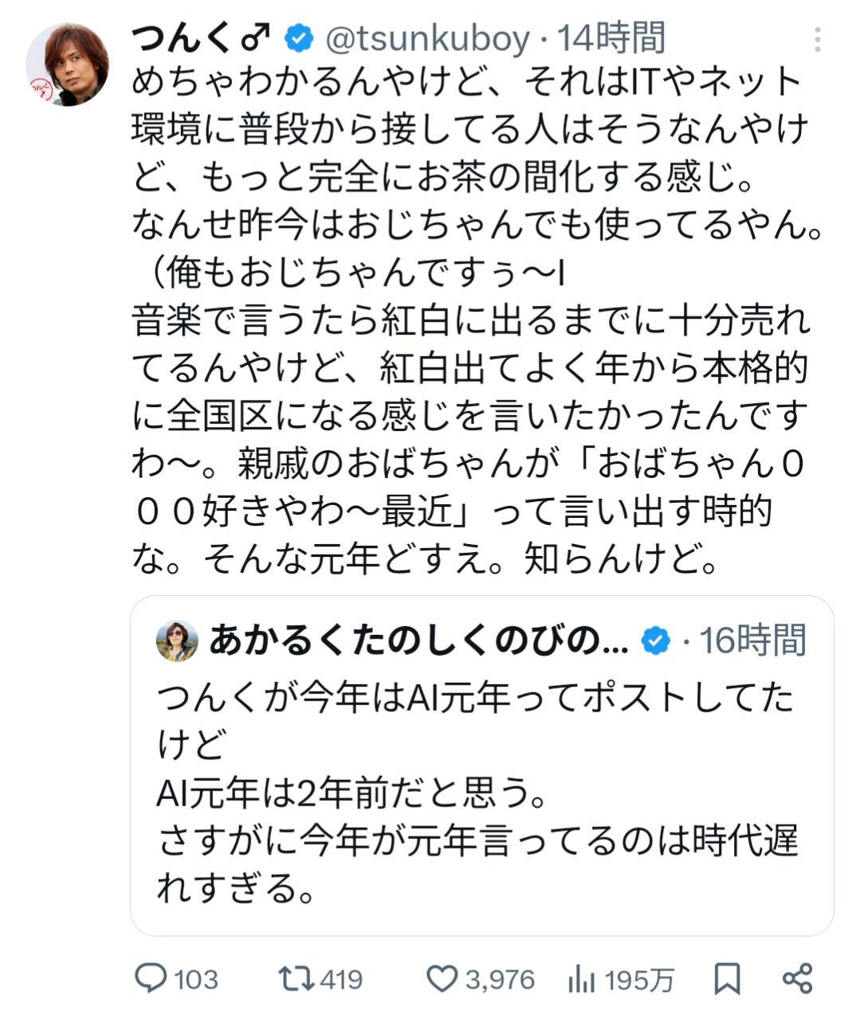Tap the repost arrows icon
Image resolution: width=860 pixels, height=1015 pixels.
point(295,978)
